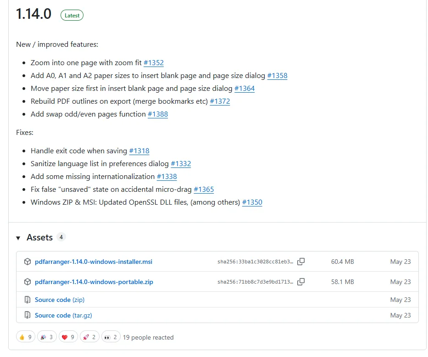The height and width of the screenshot is (357, 428).
Task: Click the 19 people reacted text
Action: click(148, 337)
